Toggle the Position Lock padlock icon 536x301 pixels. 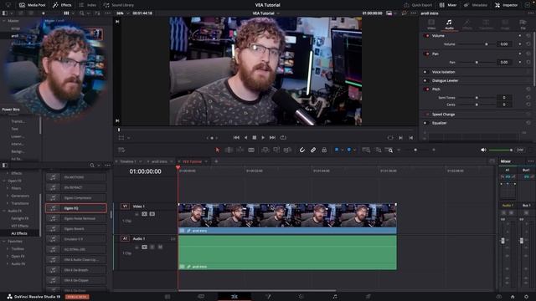[x=324, y=150]
